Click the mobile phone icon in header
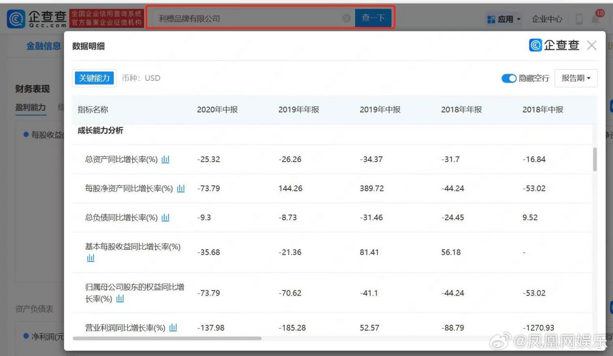Screen dimensions: 613x356 (x=579, y=19)
